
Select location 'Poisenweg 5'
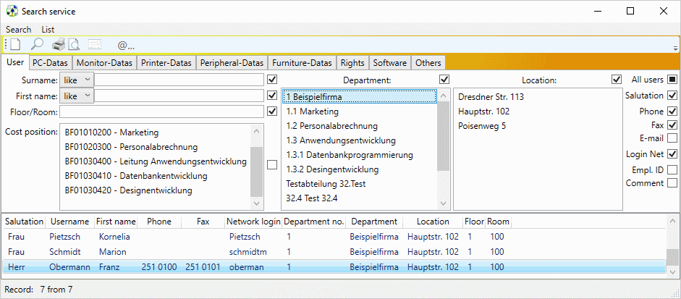(538, 126)
